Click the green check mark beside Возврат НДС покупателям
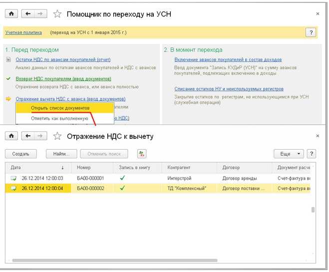Image resolution: width=329 pixels, height=272 pixels. (x=8, y=79)
